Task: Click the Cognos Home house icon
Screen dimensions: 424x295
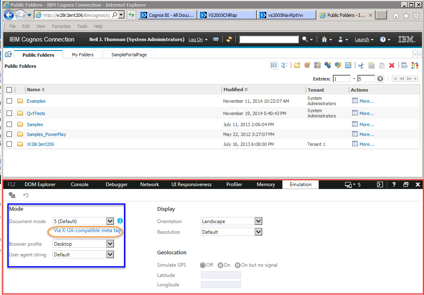Action: pos(325,39)
